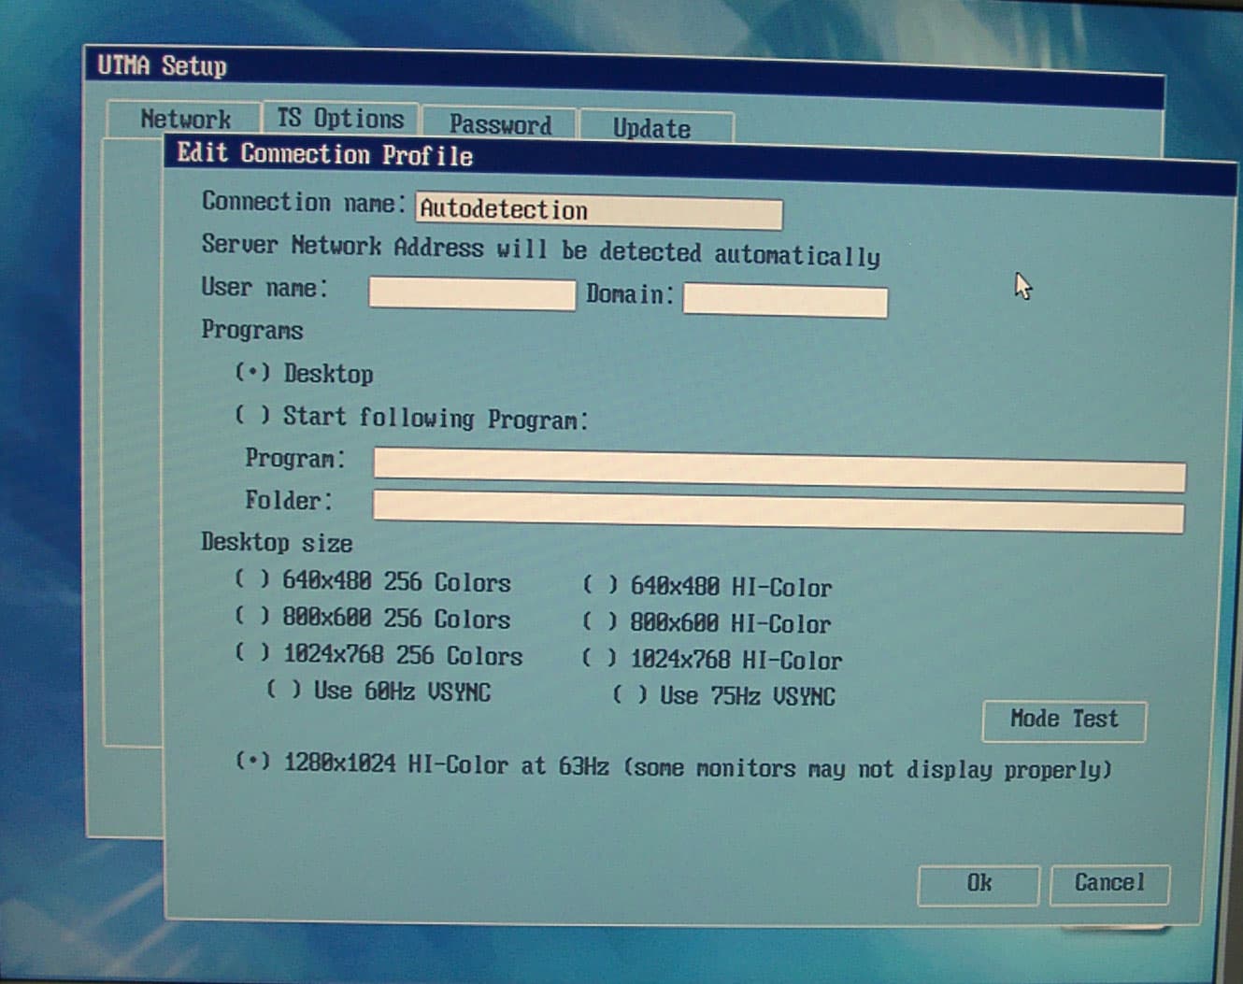
Task: Confirm with the Ok button
Action: coord(979,885)
